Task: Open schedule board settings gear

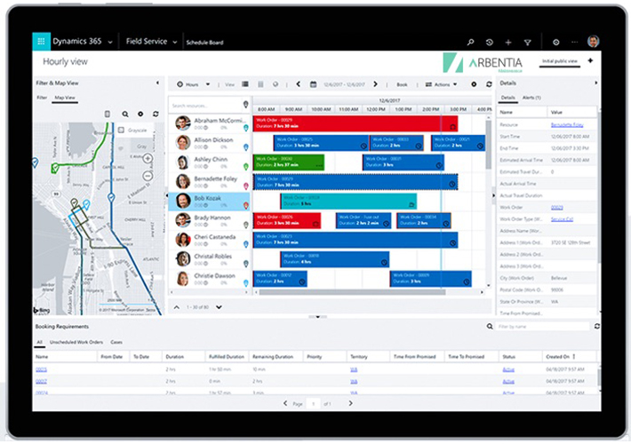Action: click(x=474, y=84)
